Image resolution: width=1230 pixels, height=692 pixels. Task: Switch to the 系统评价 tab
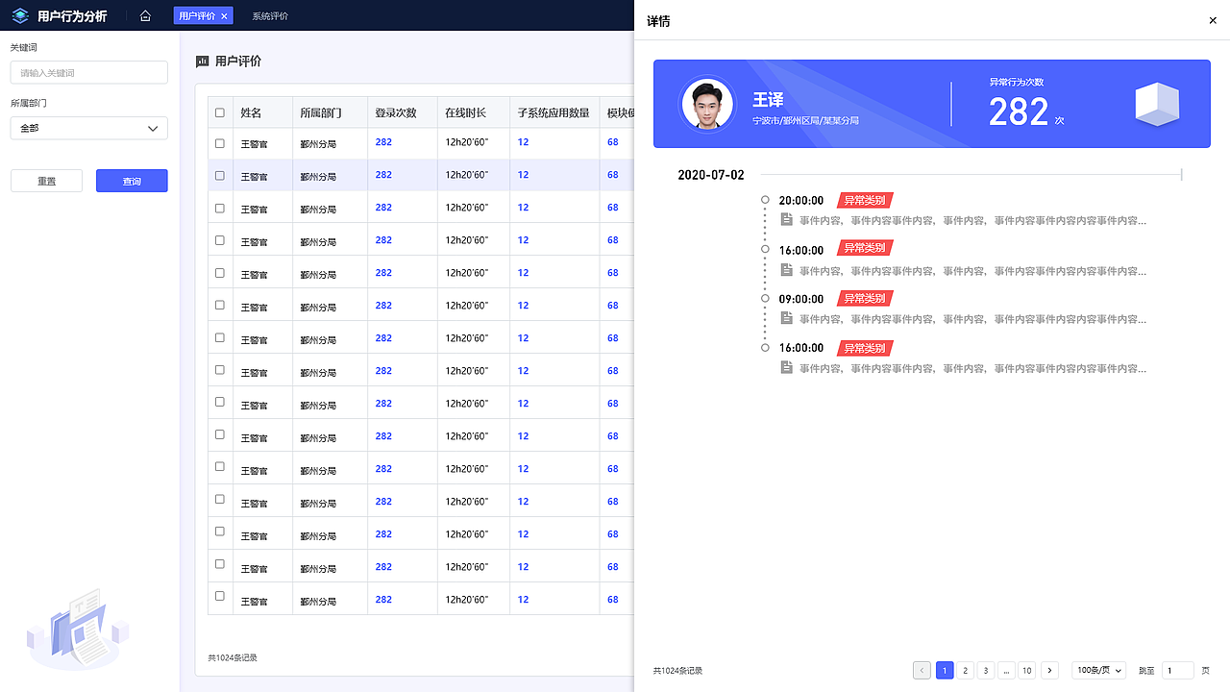tap(270, 16)
